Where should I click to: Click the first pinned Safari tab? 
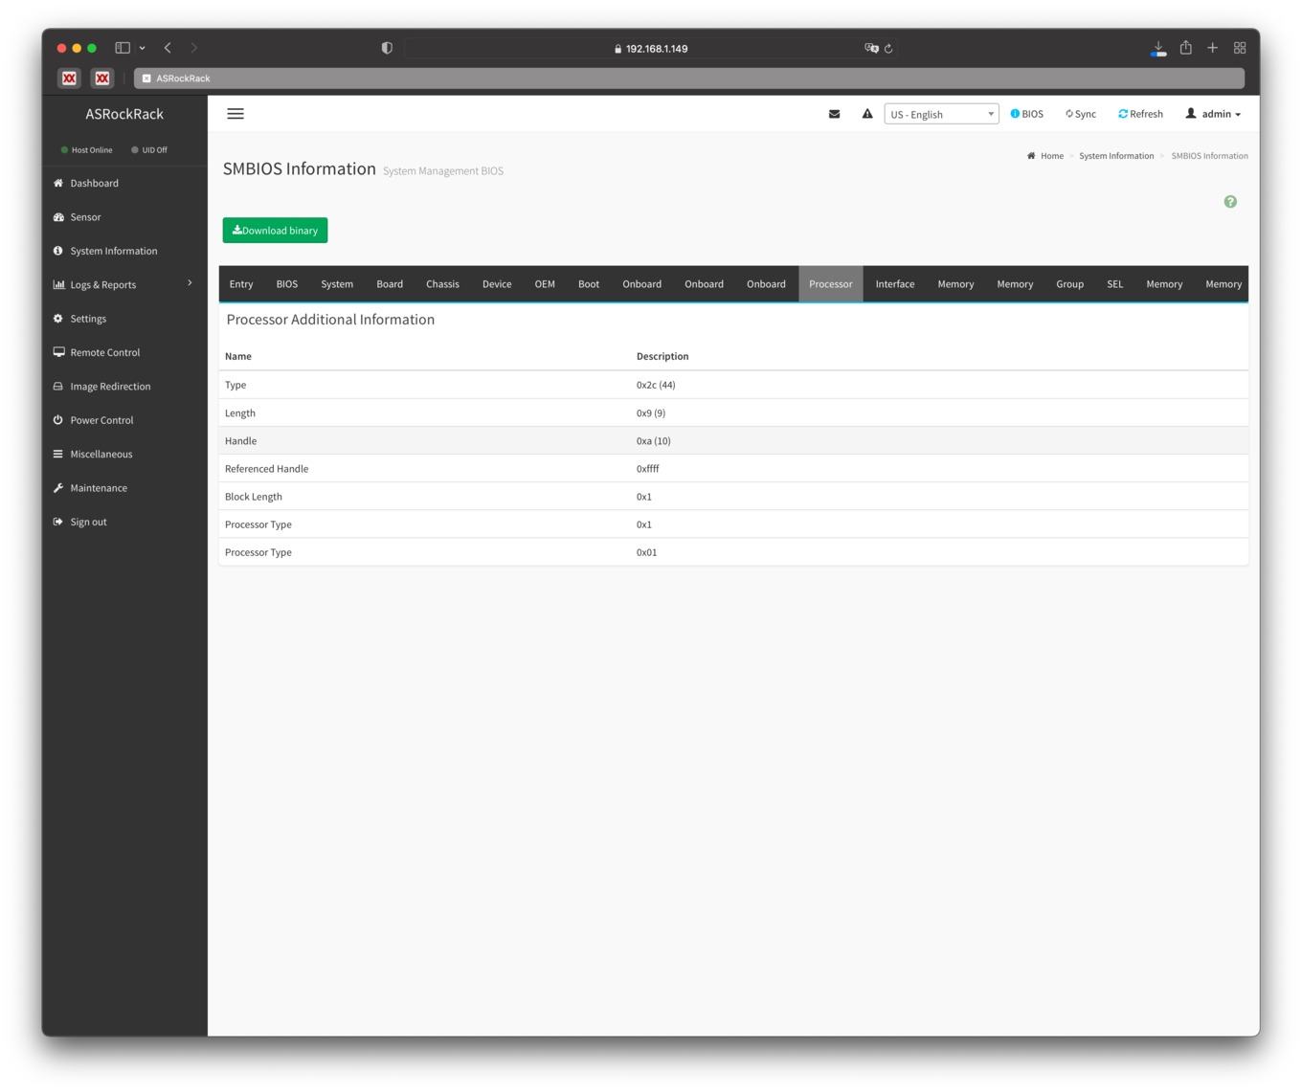(x=69, y=78)
